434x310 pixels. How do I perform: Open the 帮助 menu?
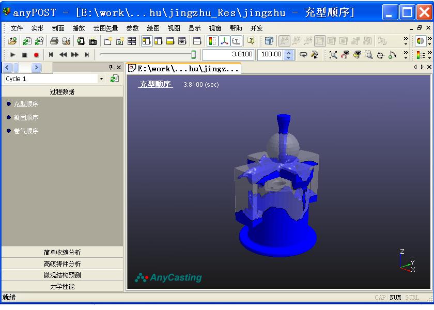click(236, 28)
